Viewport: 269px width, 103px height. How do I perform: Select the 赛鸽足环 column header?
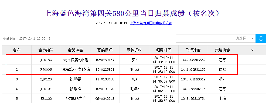(105, 50)
